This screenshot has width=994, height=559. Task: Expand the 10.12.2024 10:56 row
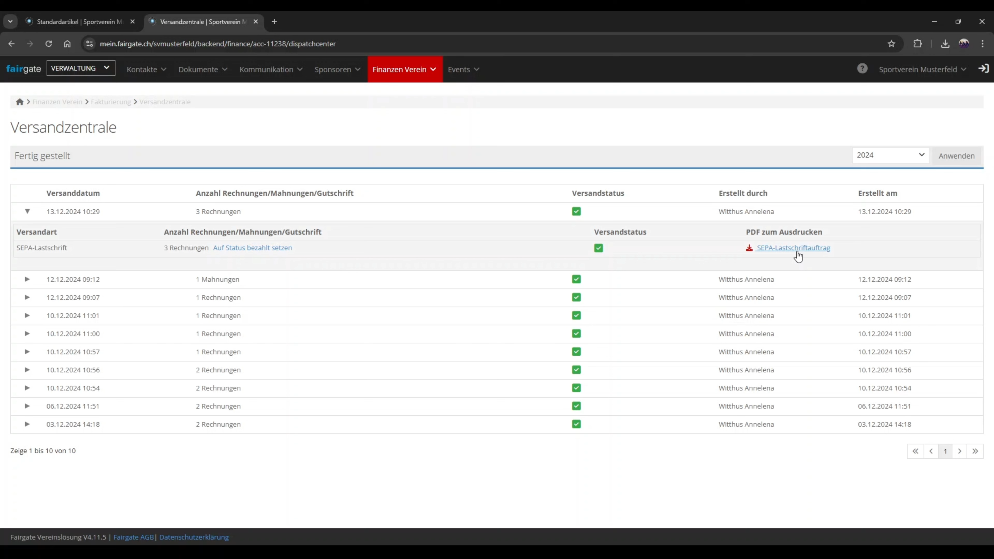pyautogui.click(x=27, y=370)
